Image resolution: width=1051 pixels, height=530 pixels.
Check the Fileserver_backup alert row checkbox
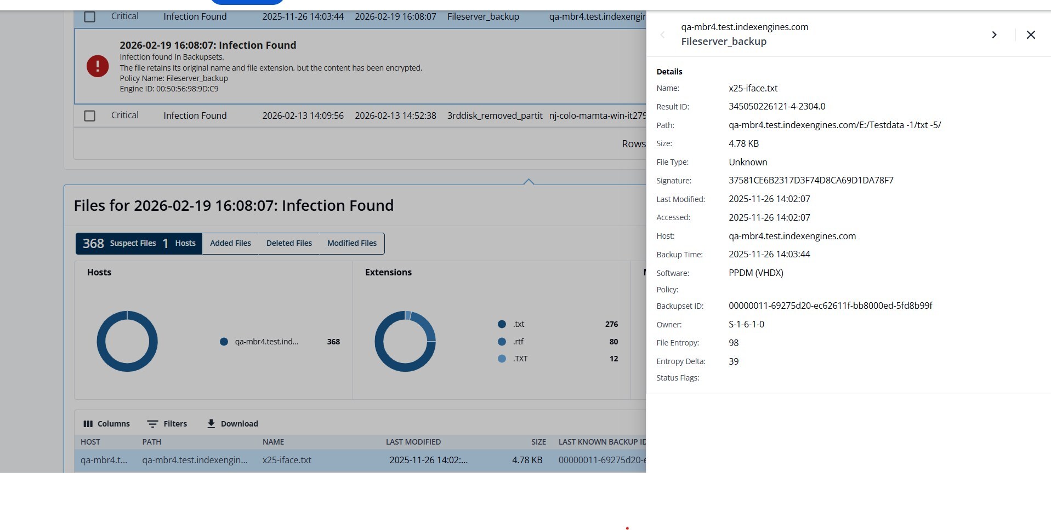click(90, 17)
